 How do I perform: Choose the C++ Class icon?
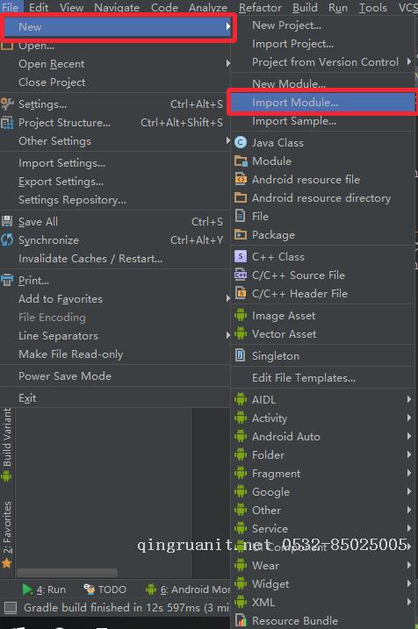[240, 256]
